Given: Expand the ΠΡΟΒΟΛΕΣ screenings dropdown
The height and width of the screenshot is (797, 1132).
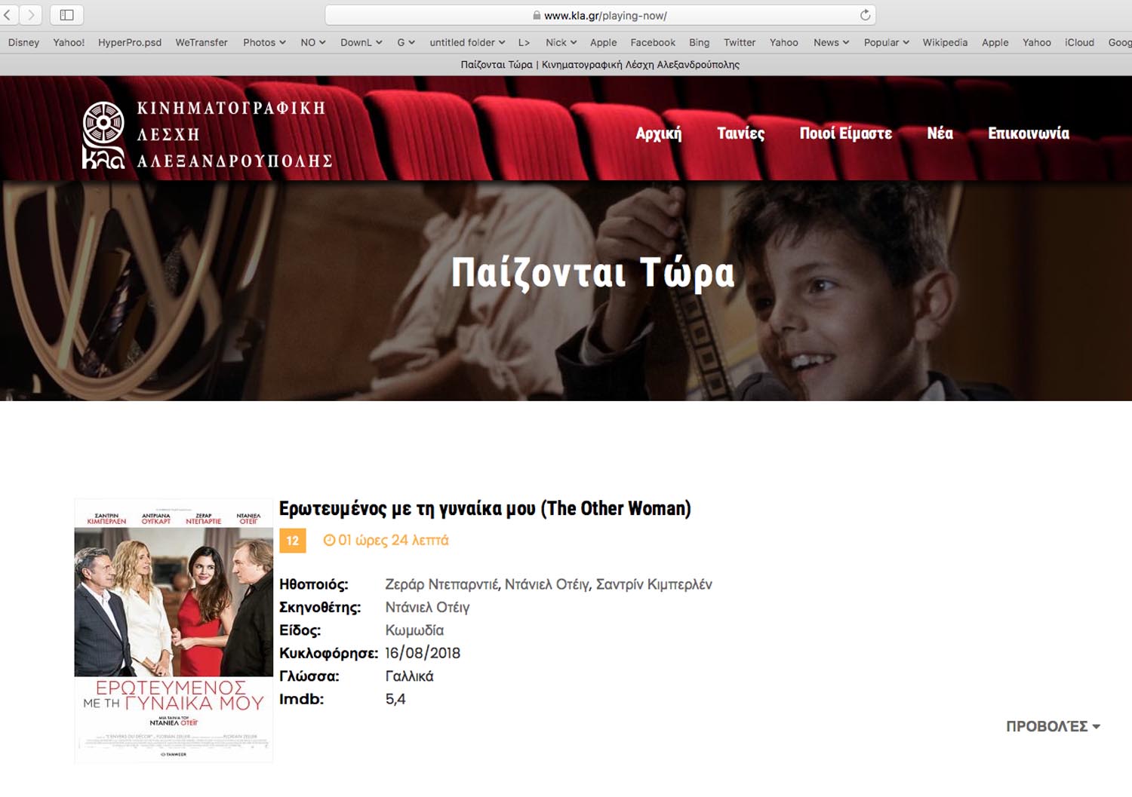Looking at the screenshot, I should point(1053,726).
